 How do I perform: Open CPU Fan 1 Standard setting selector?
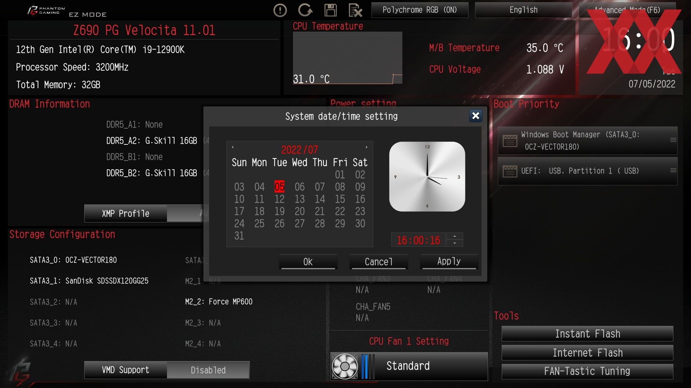click(409, 366)
